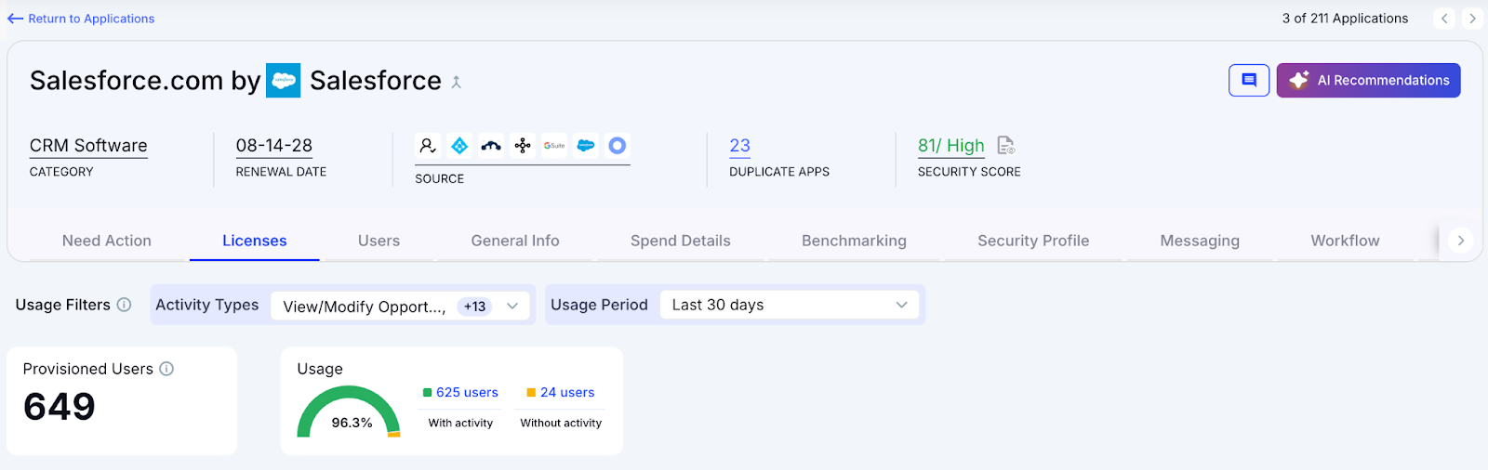Open the General Info tab
Viewport: 1488px width, 470px height.
(515, 241)
